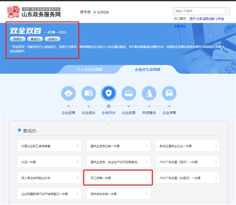Select the briefcase 企业变更 stage icon
Screen dimensions: 236x205
coord(129,94)
